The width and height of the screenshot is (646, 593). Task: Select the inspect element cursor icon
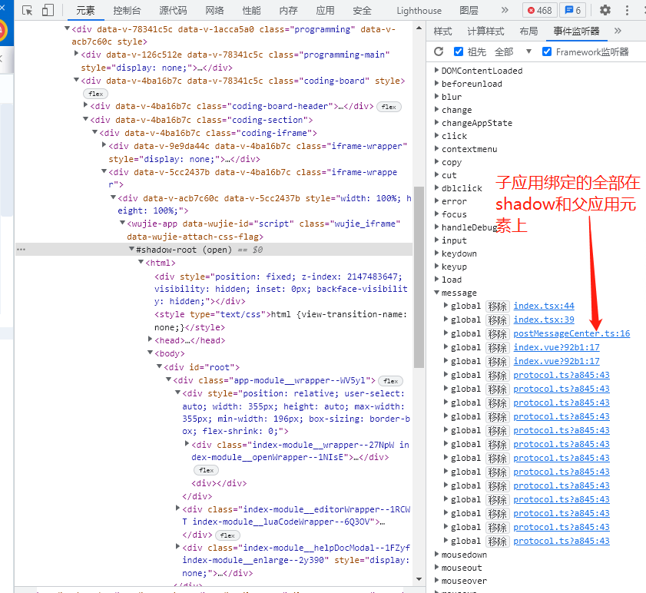pos(25,10)
